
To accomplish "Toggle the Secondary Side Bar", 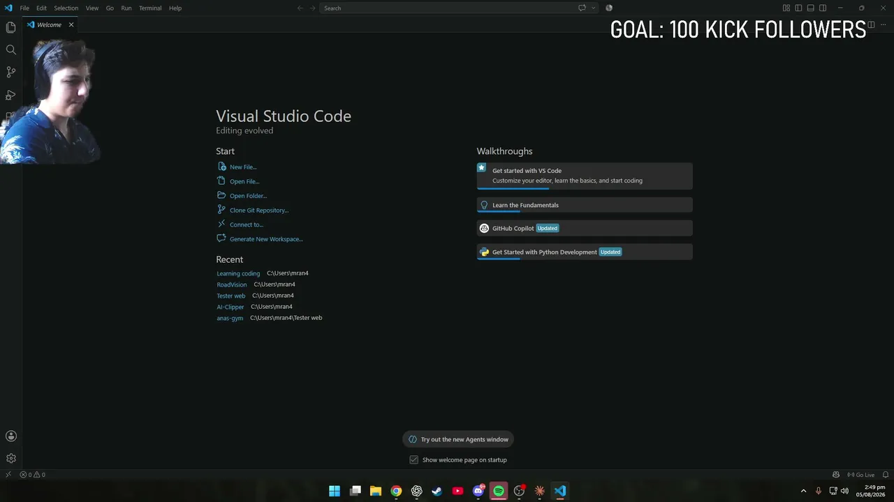I will pos(823,8).
